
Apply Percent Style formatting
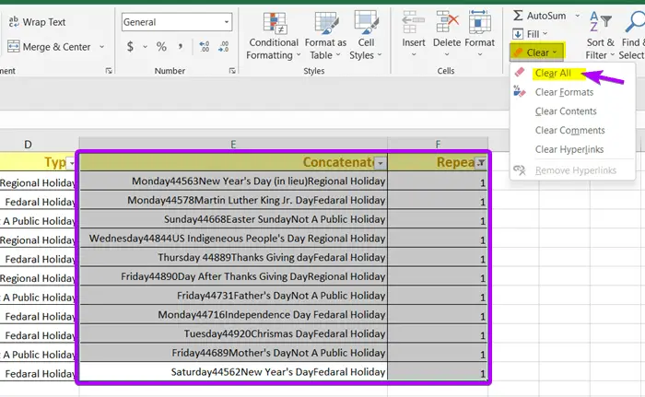(x=161, y=47)
